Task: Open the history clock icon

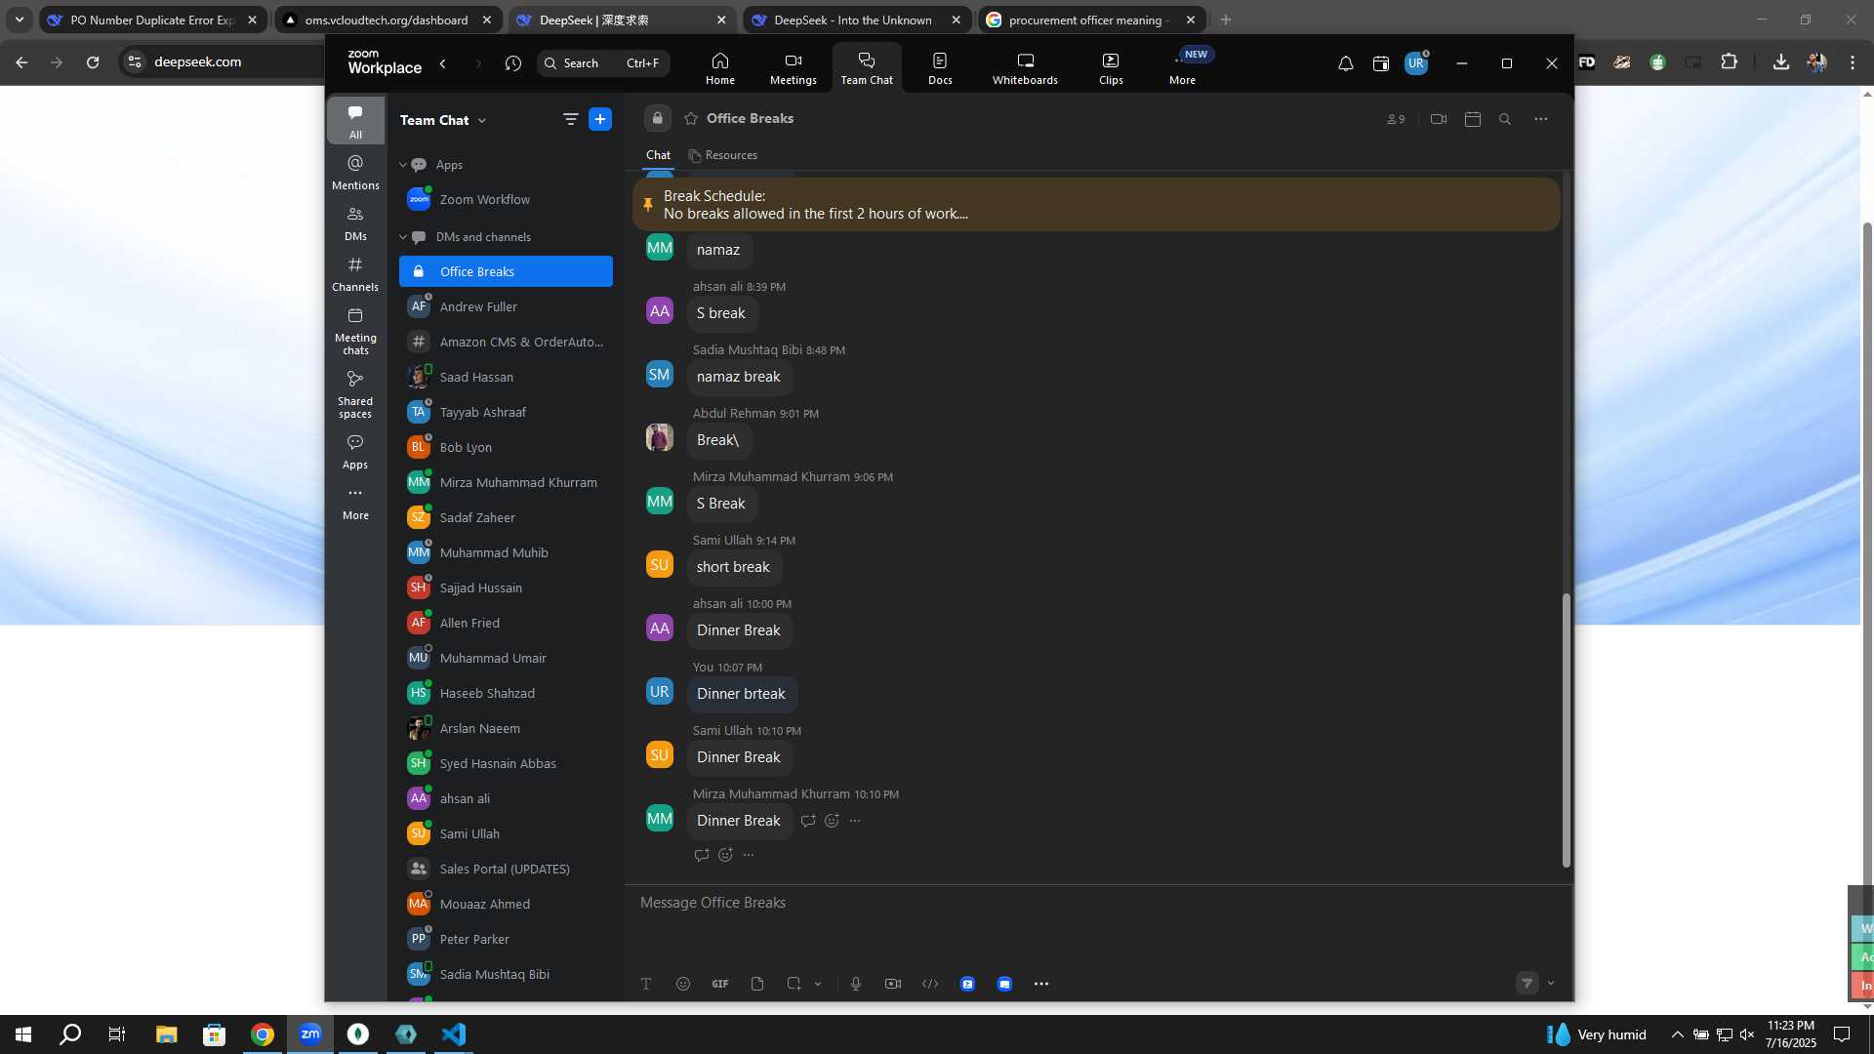Action: 513,63
